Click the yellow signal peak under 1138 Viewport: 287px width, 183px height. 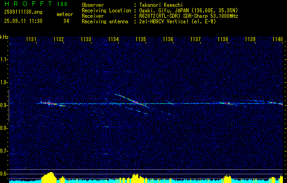tap(227, 179)
